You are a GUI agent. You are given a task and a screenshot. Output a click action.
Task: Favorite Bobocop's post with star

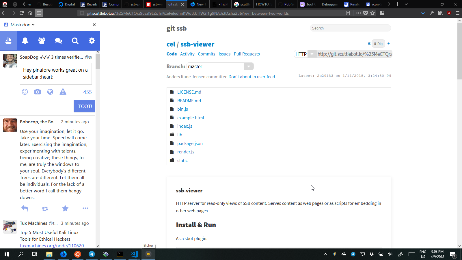click(x=65, y=208)
